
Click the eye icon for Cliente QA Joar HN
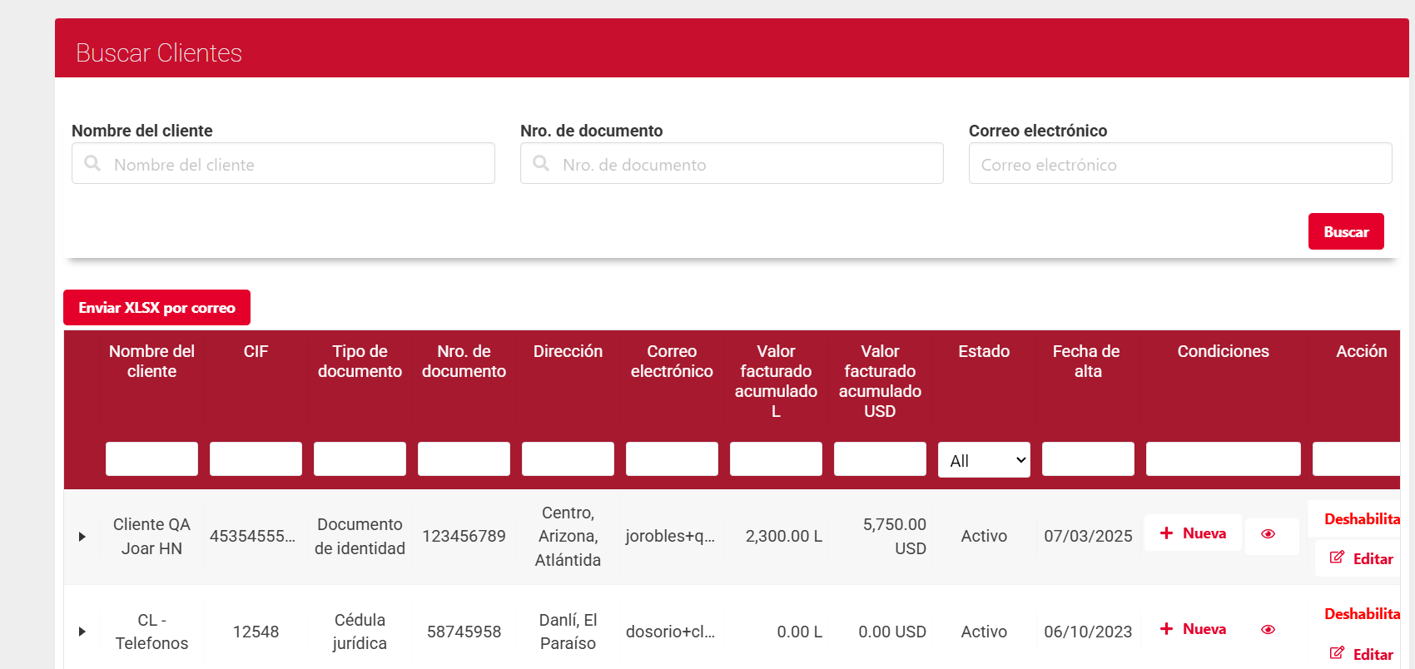click(x=1268, y=534)
